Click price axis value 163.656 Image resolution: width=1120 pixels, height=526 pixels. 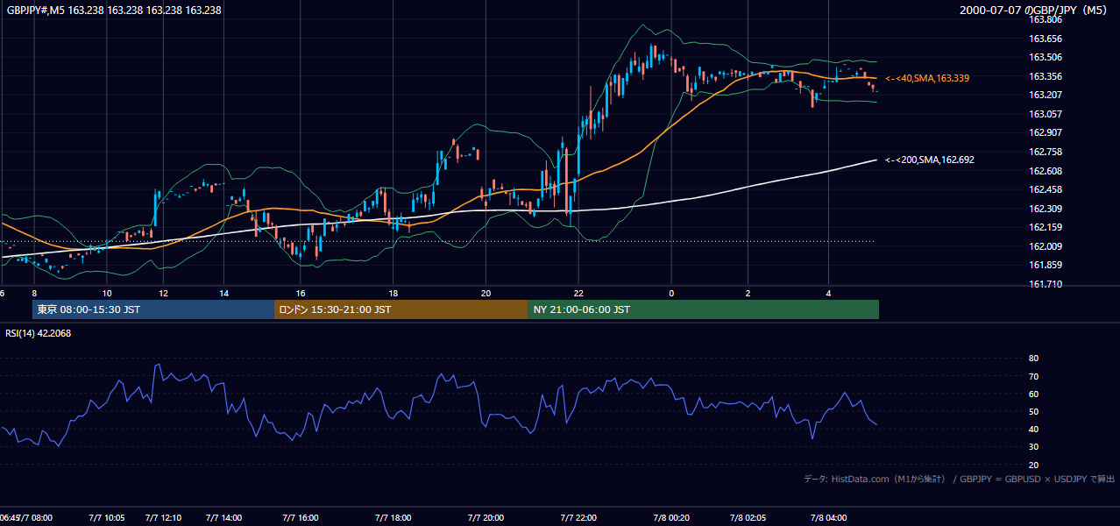tap(1046, 39)
